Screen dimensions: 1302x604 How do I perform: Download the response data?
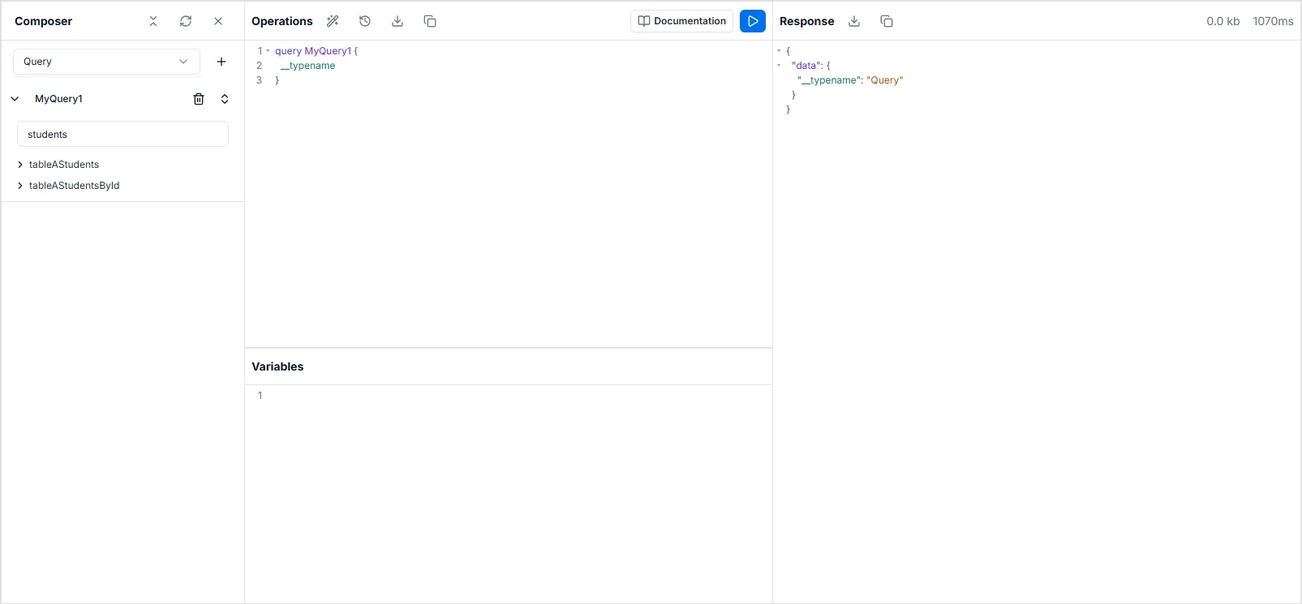(854, 21)
